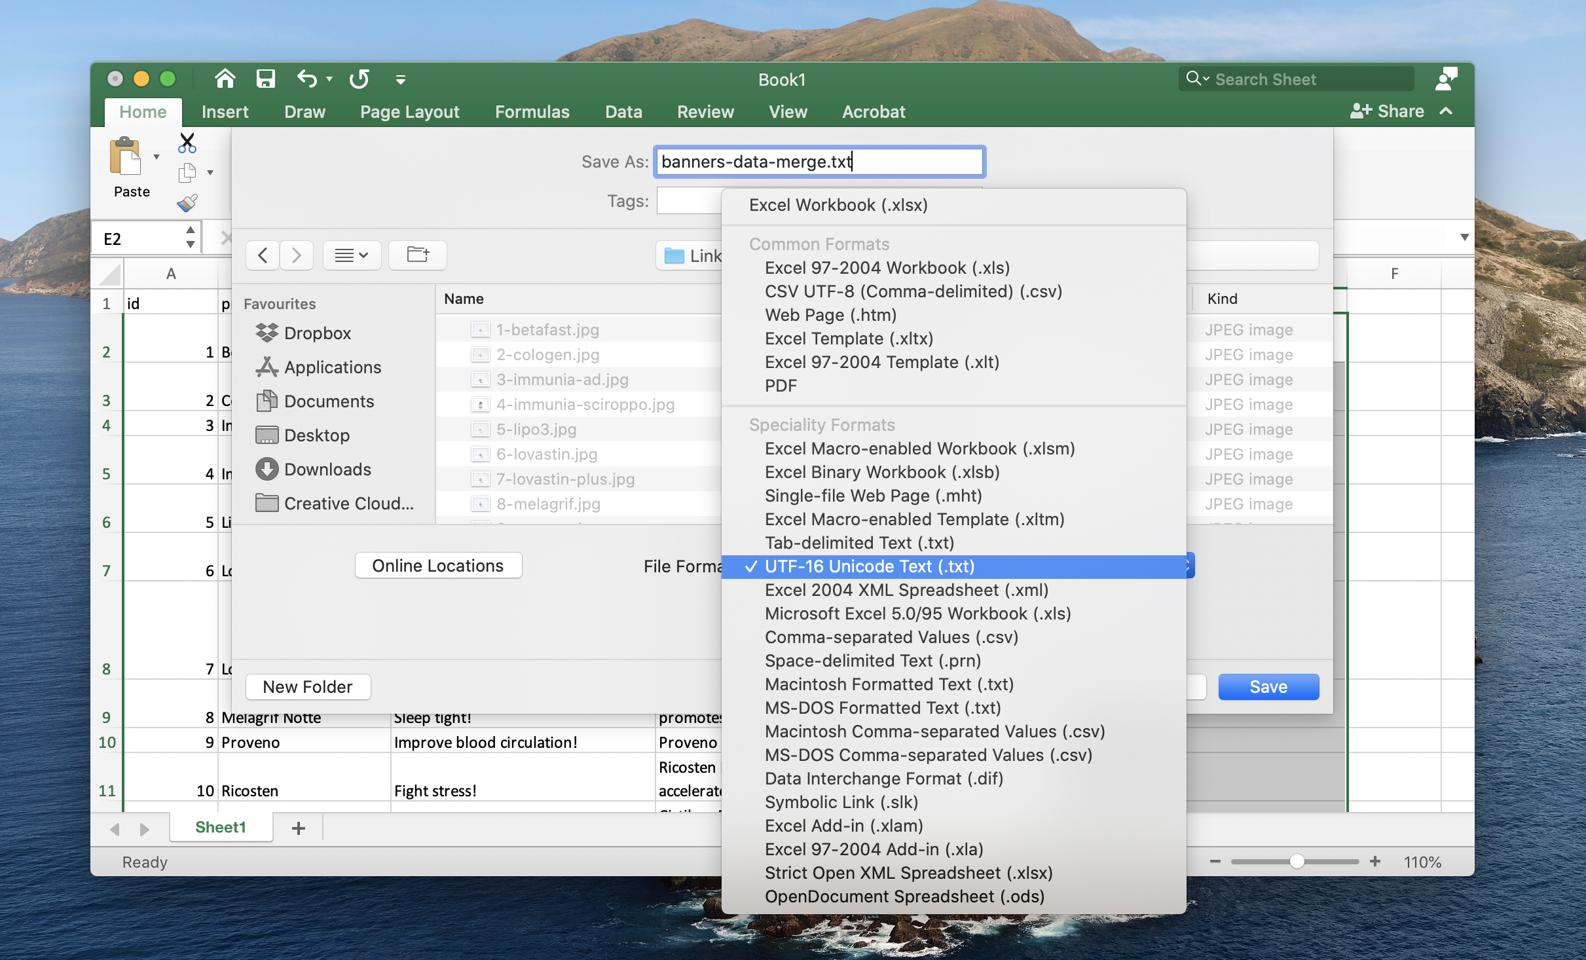The image size is (1586, 960).
Task: Click the zoom slider handle
Action: (1297, 862)
